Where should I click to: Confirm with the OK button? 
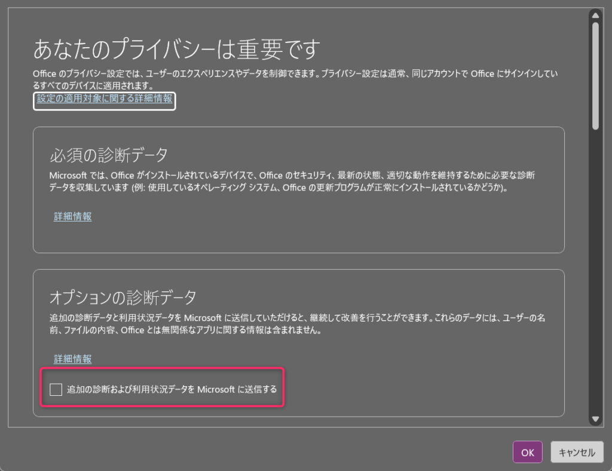point(527,452)
